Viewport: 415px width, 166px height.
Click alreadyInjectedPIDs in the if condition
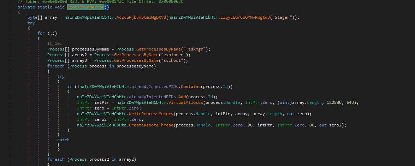coord(155,87)
